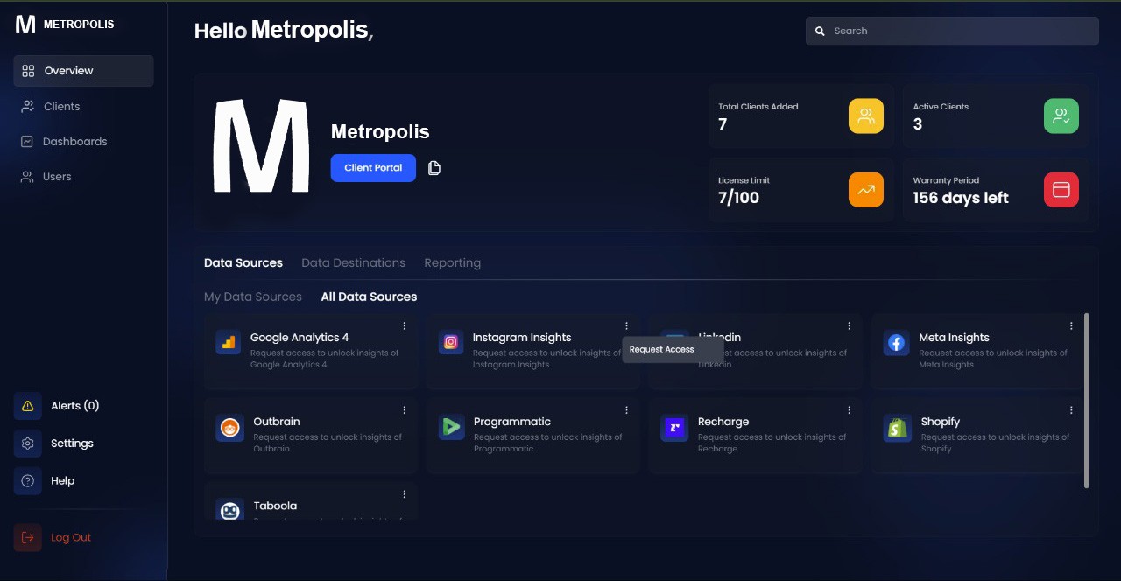This screenshot has height=581, width=1121.
Task: Click into the Search field
Action: pyautogui.click(x=952, y=31)
